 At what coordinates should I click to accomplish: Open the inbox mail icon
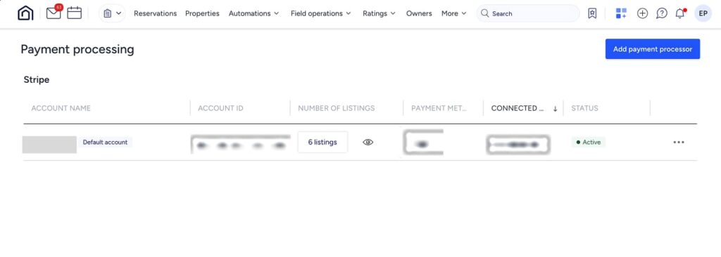(x=54, y=13)
